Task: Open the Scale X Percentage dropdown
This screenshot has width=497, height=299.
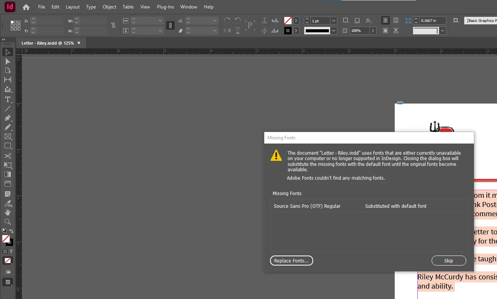Action: 160,20
